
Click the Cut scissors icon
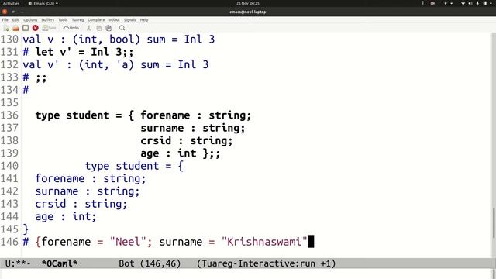point(89,28)
